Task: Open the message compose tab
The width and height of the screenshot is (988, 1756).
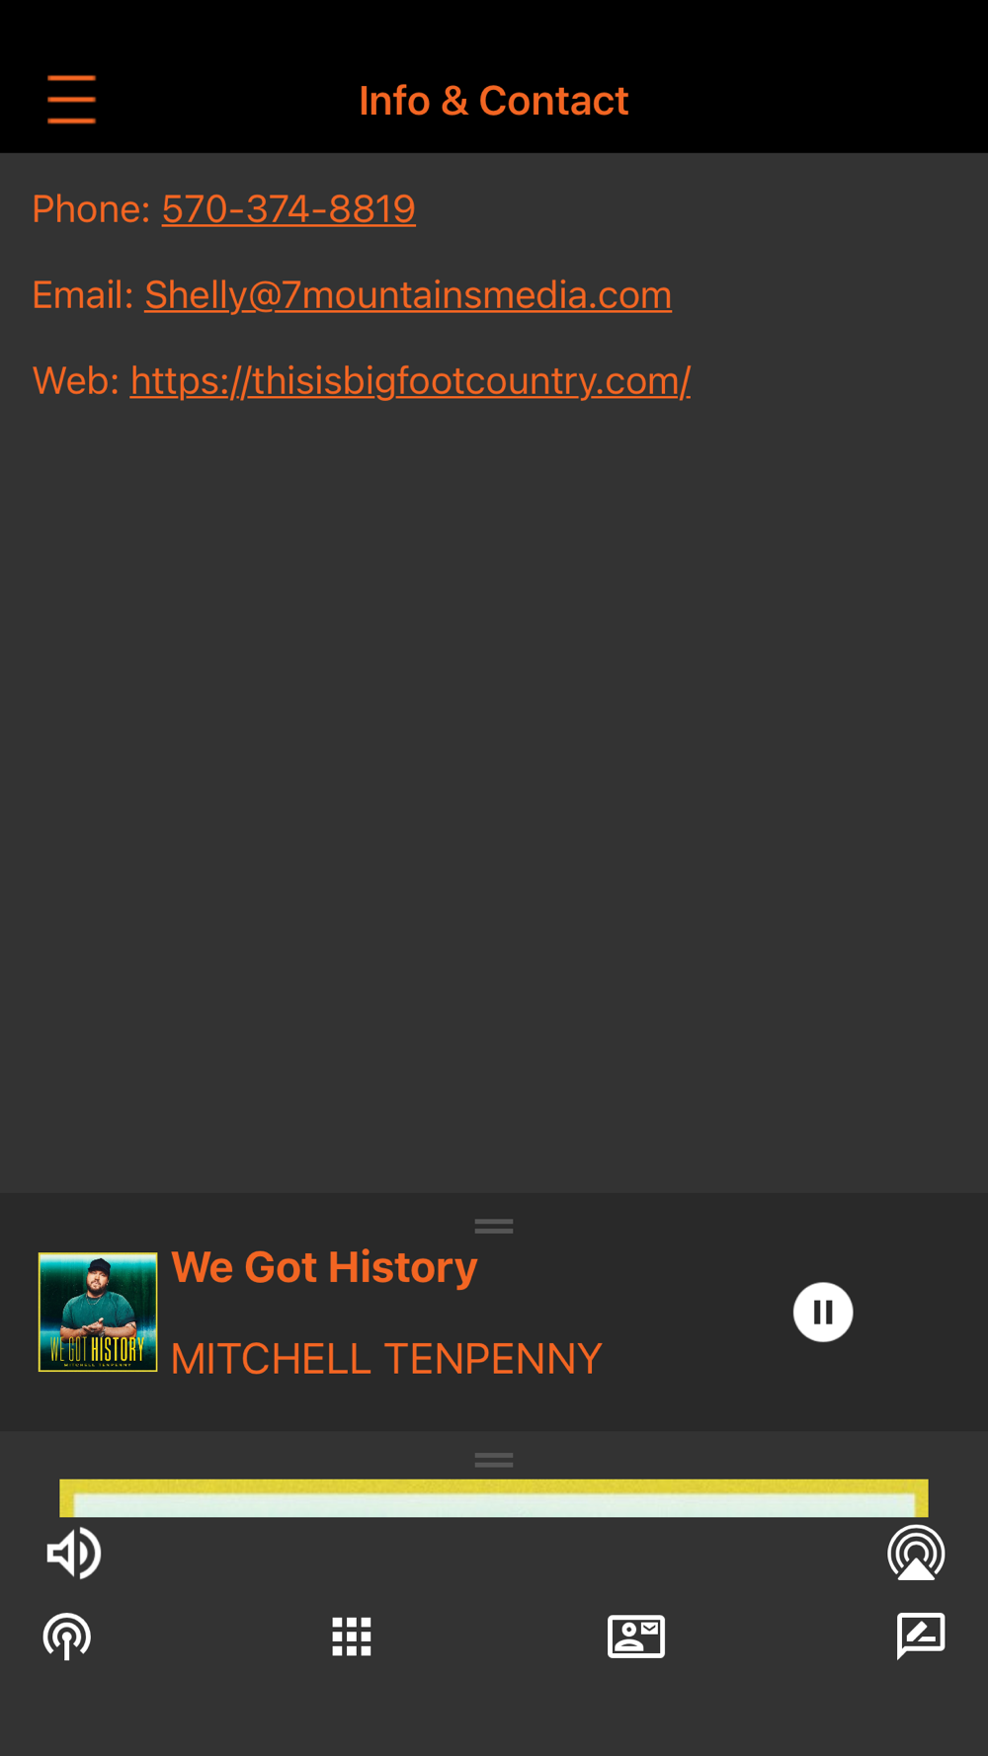Action: pyautogui.click(x=921, y=1636)
